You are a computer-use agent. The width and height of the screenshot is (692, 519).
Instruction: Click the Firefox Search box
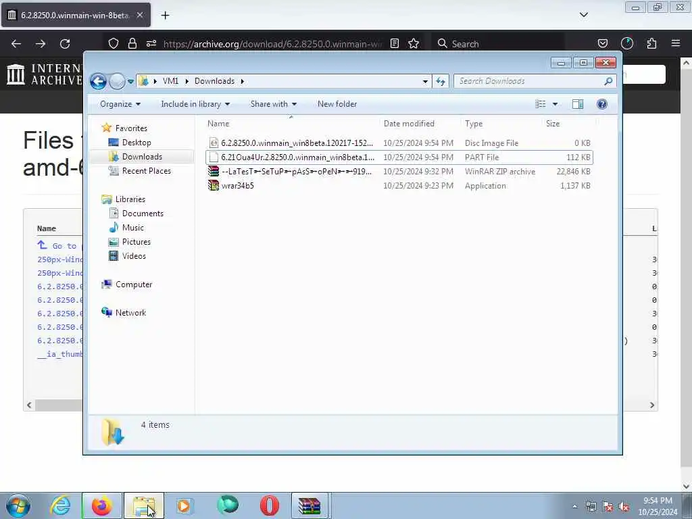pos(498,44)
